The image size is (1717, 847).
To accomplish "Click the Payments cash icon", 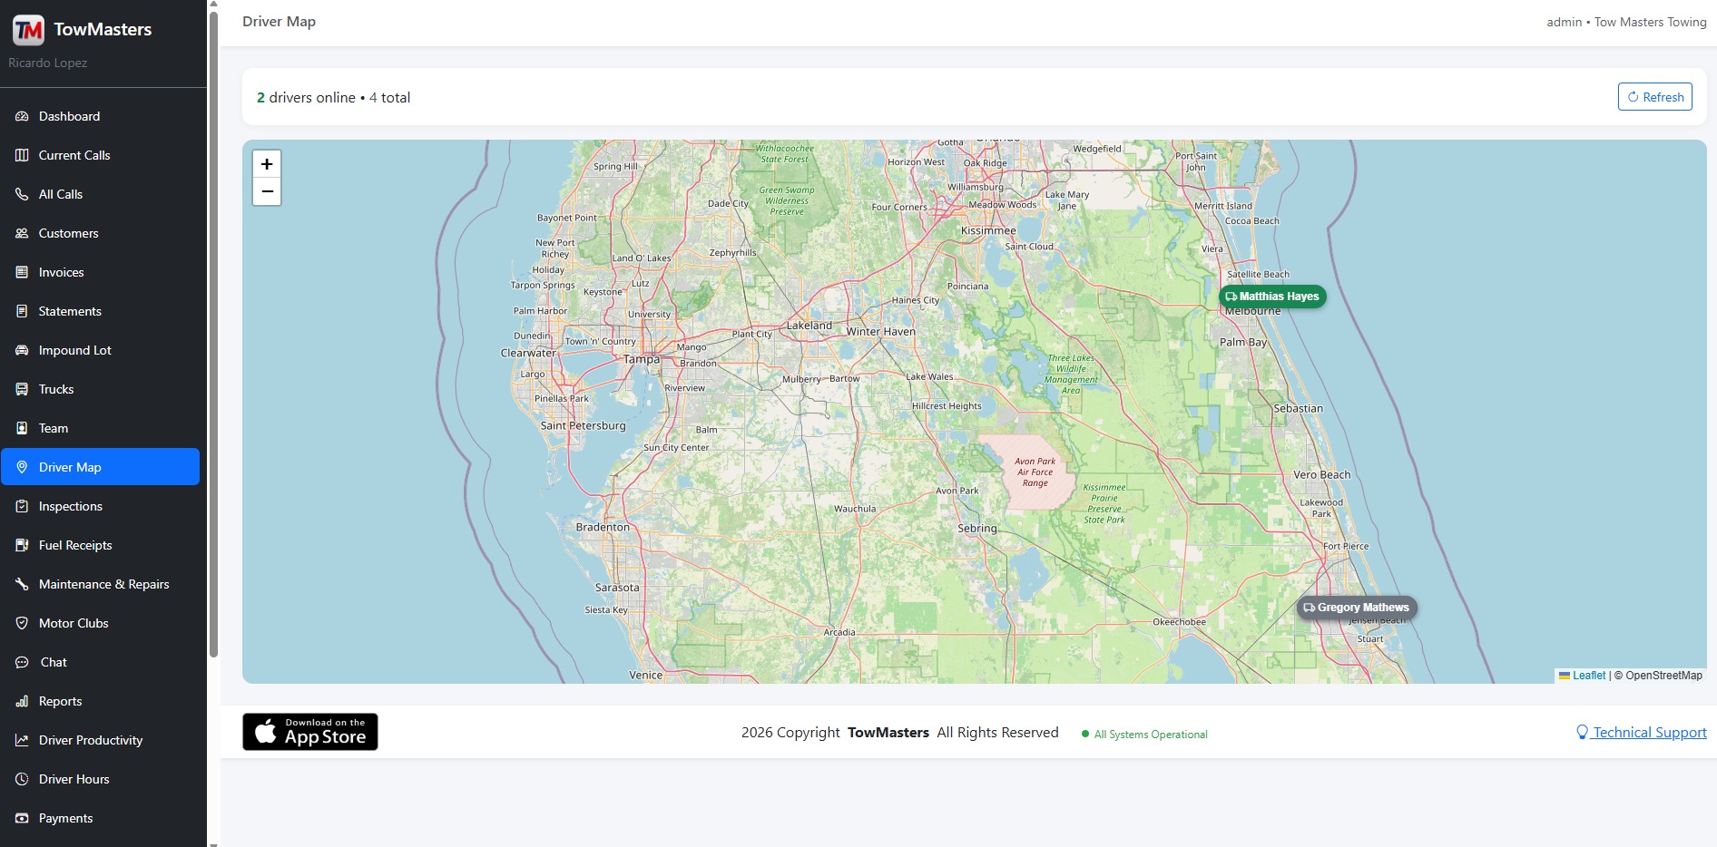I will (22, 818).
